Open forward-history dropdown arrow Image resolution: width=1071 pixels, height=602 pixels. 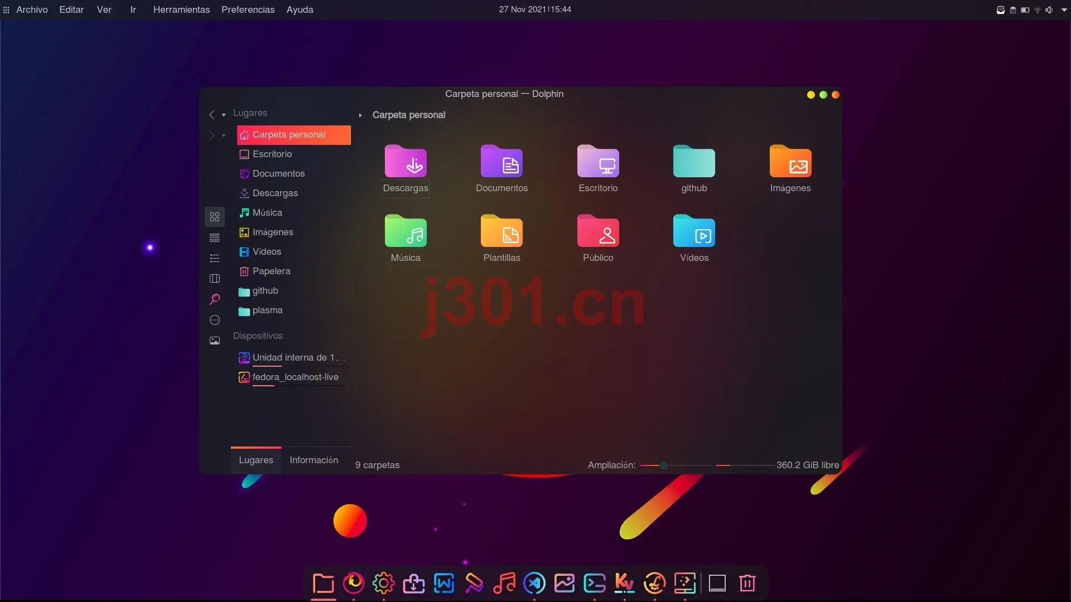point(224,136)
